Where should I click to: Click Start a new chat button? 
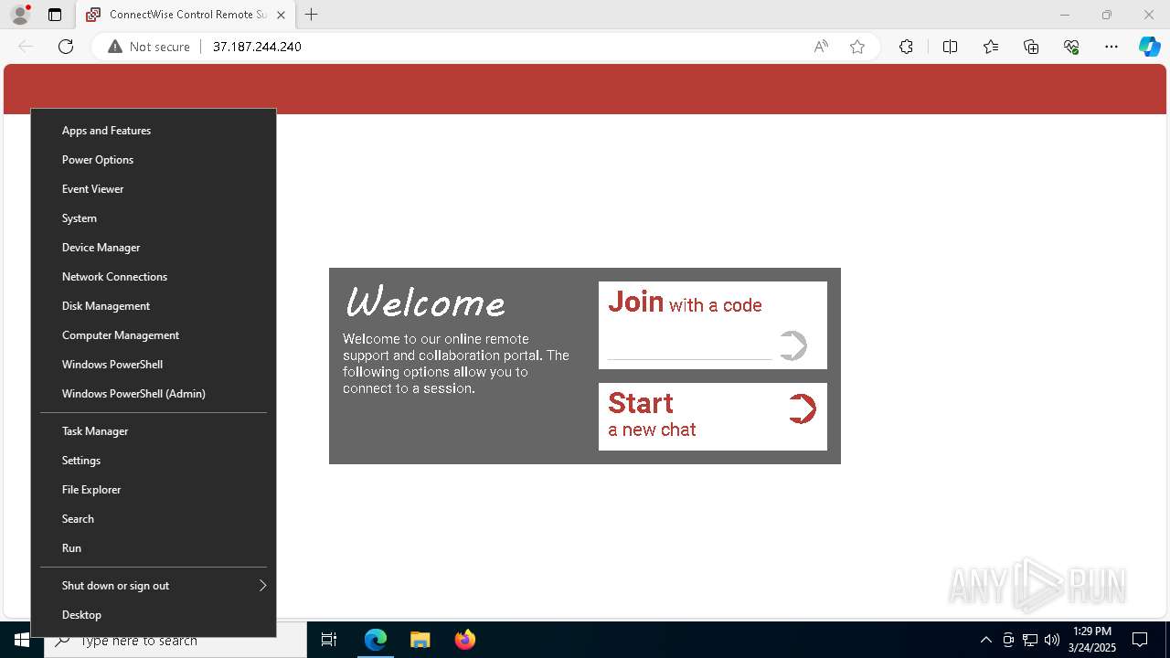tap(713, 417)
